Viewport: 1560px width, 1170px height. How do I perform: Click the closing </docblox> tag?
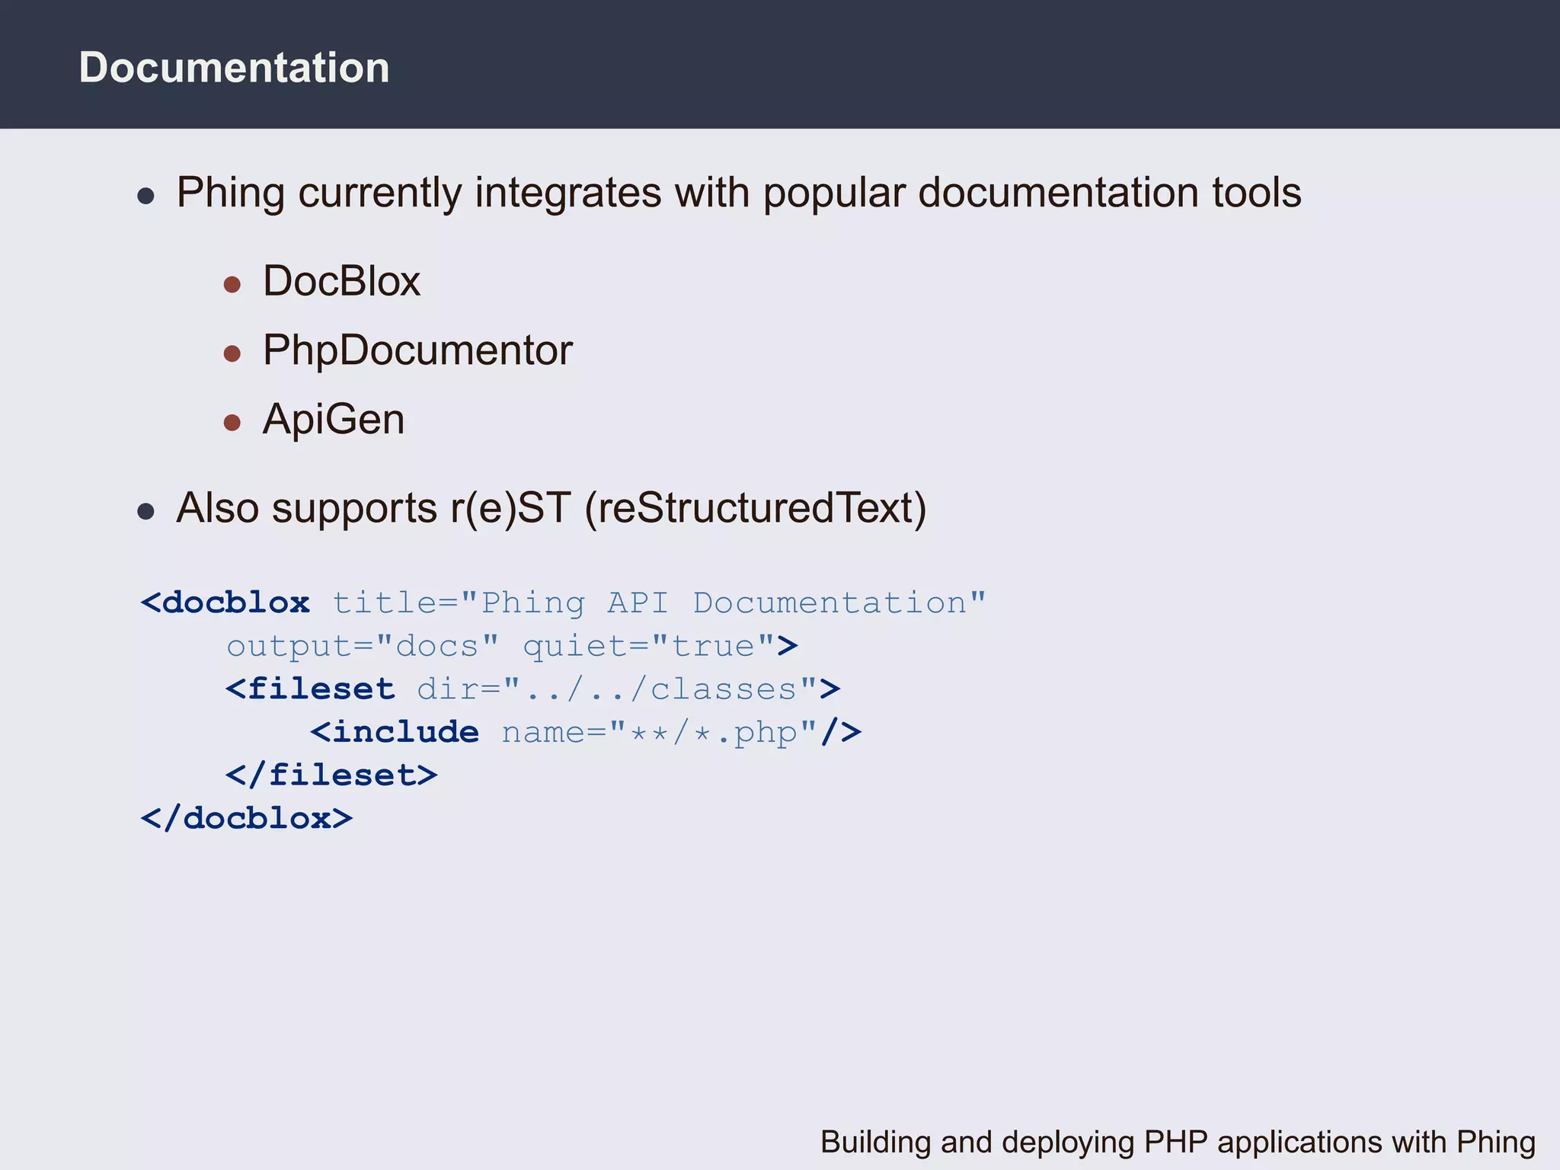click(x=247, y=819)
